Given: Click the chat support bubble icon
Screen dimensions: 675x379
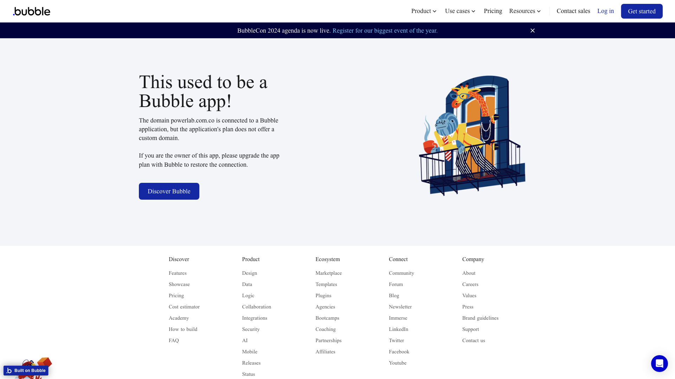Looking at the screenshot, I should point(659,363).
